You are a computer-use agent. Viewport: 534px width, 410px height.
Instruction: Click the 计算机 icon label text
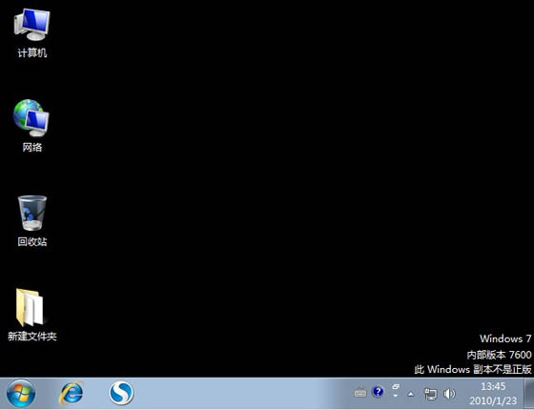32,52
